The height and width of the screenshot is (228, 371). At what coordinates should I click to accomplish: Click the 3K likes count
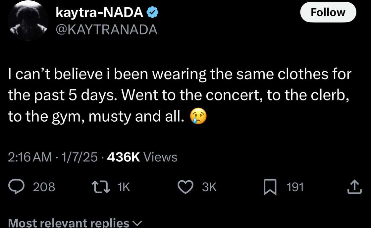(209, 187)
